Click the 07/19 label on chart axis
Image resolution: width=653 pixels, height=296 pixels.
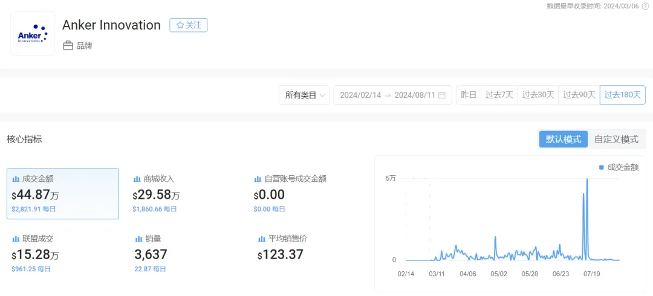coord(592,274)
